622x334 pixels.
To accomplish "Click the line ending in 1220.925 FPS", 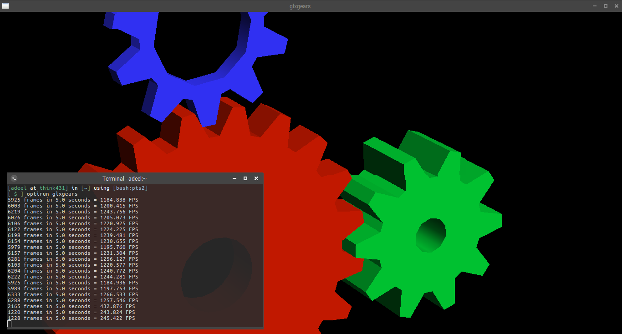I will coord(73,223).
